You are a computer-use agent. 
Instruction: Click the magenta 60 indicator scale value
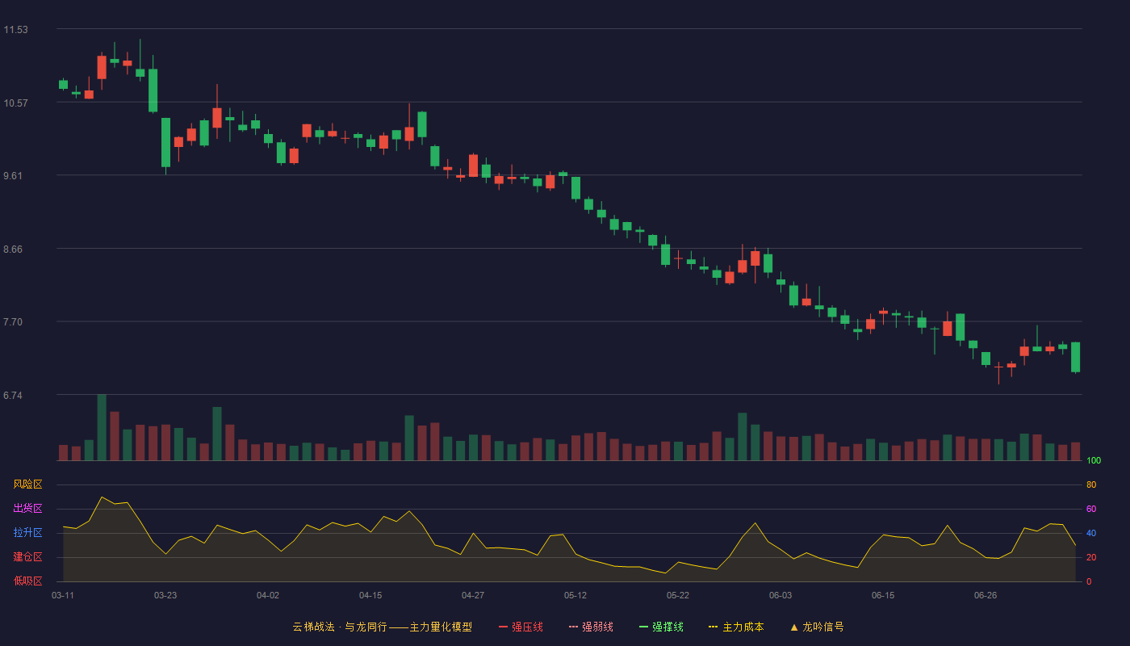coord(1091,509)
